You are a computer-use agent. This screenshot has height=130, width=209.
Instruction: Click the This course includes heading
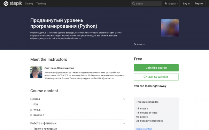[147, 102]
